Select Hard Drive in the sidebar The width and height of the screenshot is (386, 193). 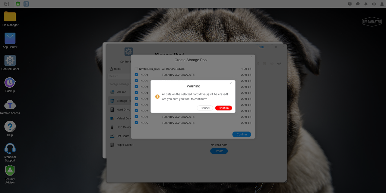tap(119, 110)
